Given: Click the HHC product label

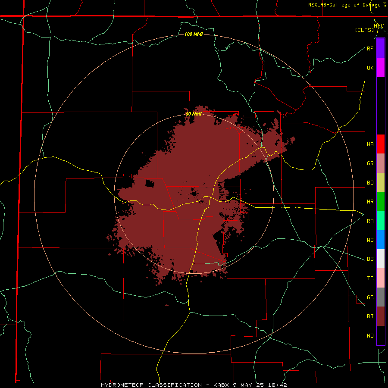Looking at the screenshot, I should 379,26.
